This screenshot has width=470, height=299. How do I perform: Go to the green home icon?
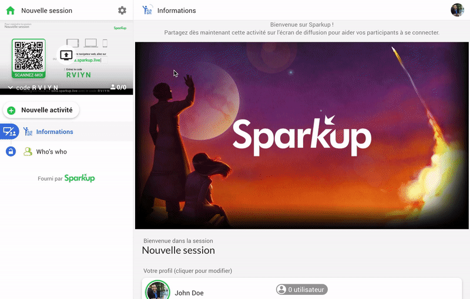(x=11, y=11)
